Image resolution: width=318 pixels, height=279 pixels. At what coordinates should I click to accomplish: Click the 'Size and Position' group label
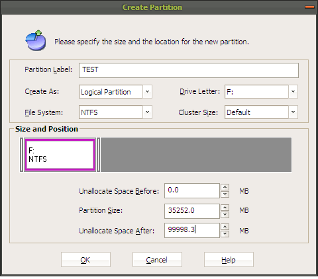46,129
